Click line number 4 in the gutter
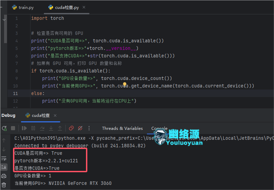This screenshot has height=190, width=274. pyautogui.click(x=16, y=41)
